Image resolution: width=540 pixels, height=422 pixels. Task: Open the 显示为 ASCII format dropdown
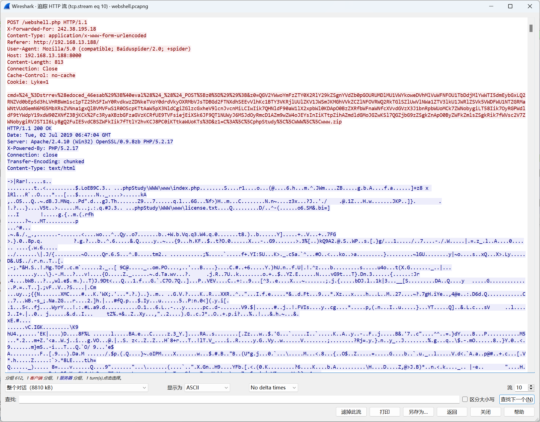207,387
